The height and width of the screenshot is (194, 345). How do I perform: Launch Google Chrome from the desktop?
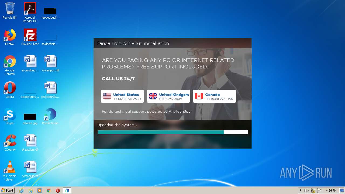coord(10,65)
